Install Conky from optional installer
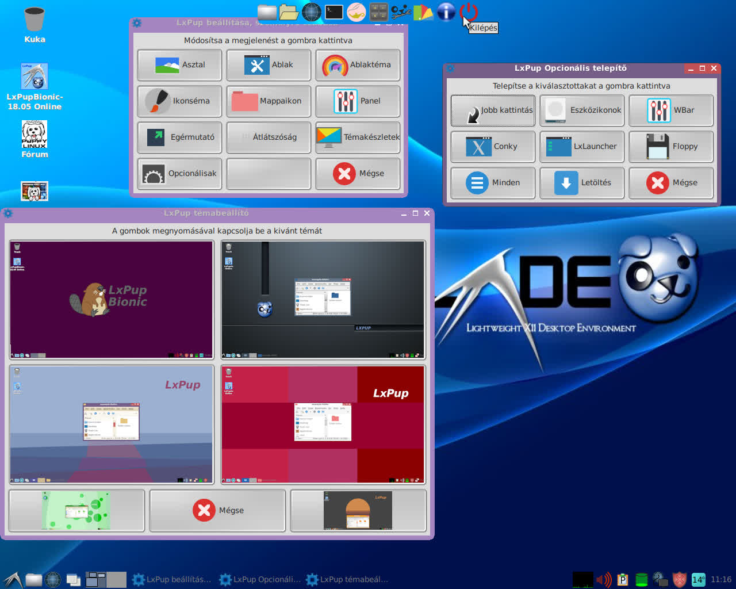This screenshot has height=589, width=736. (493, 147)
